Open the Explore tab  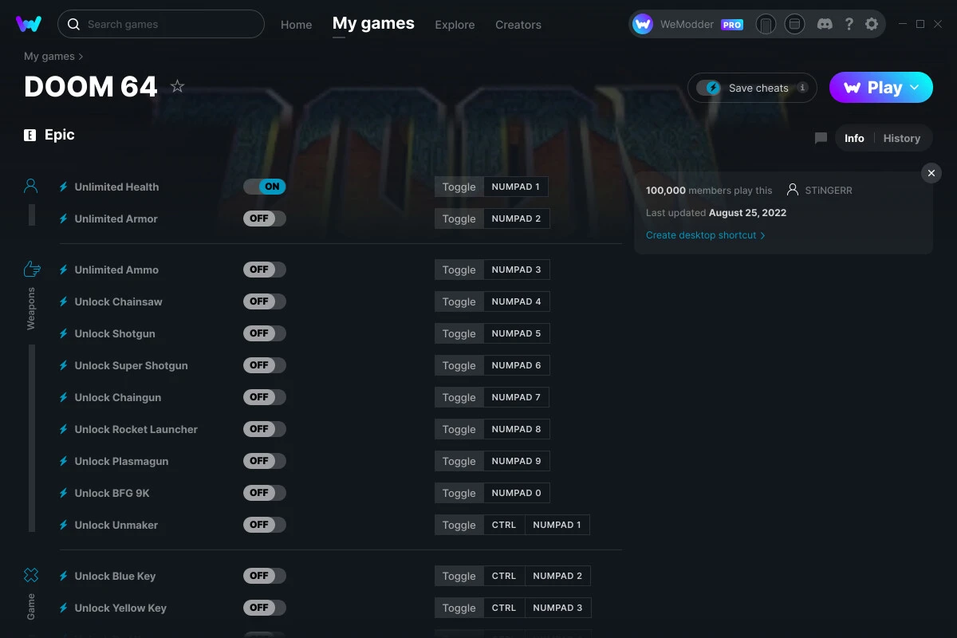(x=455, y=25)
